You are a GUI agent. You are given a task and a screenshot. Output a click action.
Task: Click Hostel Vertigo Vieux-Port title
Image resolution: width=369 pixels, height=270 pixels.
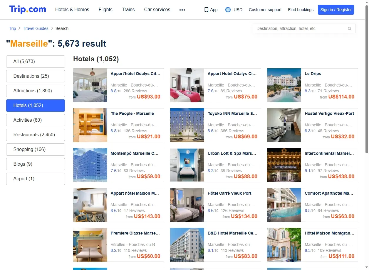click(329, 113)
